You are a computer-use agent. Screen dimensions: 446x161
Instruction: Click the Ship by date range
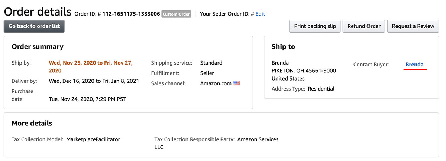(x=91, y=67)
